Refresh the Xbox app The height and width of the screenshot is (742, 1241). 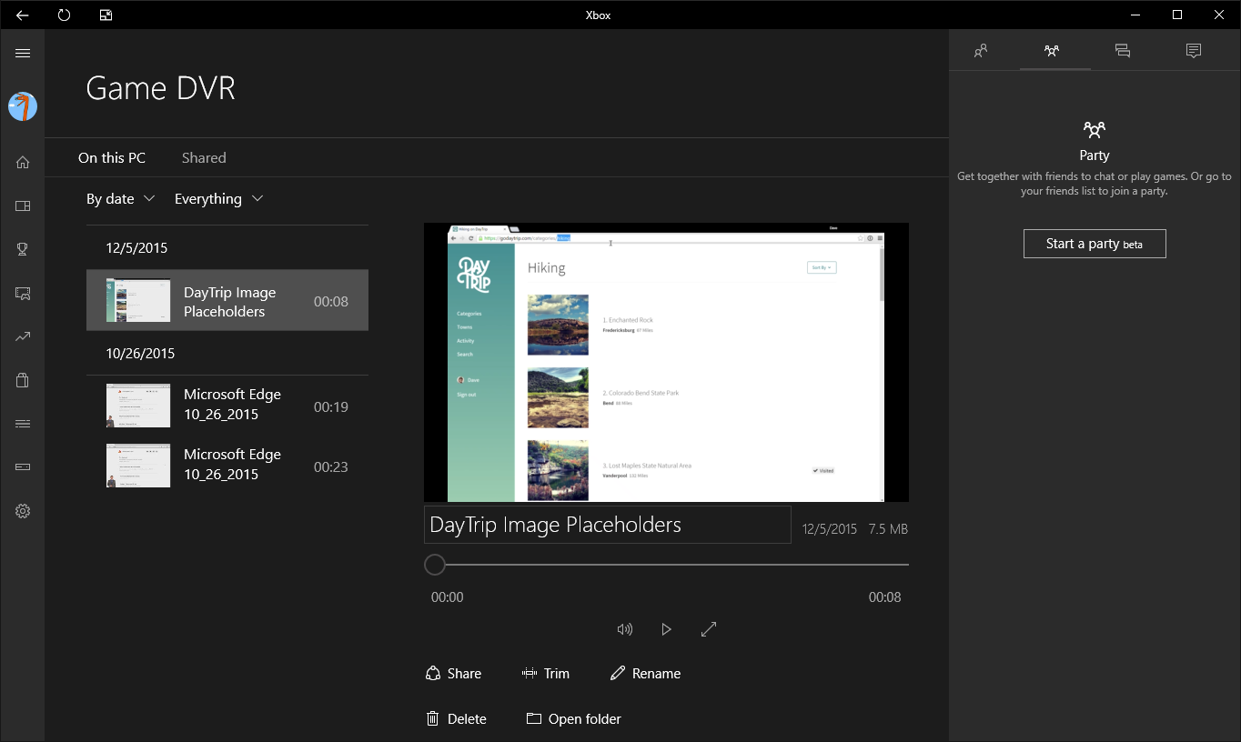point(64,15)
